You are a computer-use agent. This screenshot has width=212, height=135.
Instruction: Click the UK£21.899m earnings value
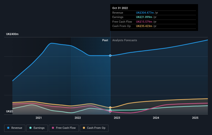144,17
